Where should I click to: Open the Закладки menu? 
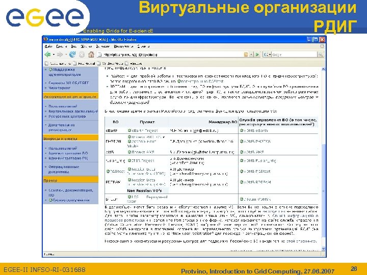[x=103, y=46]
